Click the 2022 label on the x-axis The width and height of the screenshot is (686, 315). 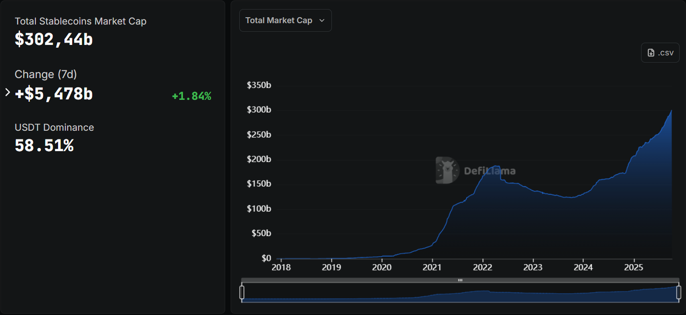click(x=483, y=267)
